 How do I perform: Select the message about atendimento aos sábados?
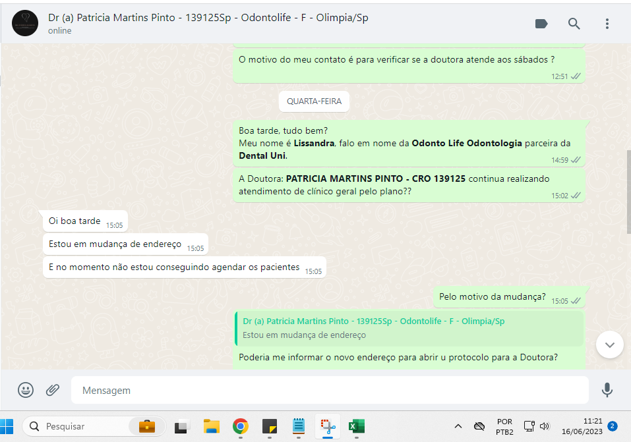409,66
